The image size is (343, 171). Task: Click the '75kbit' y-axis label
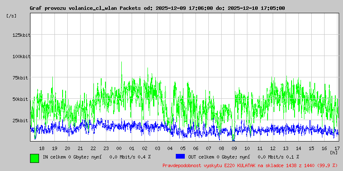tap(21, 78)
